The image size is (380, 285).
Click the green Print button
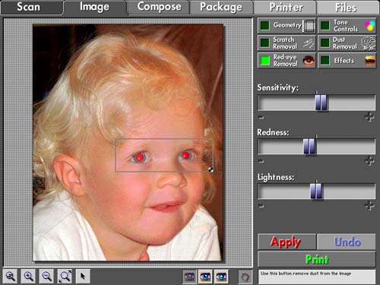click(317, 259)
